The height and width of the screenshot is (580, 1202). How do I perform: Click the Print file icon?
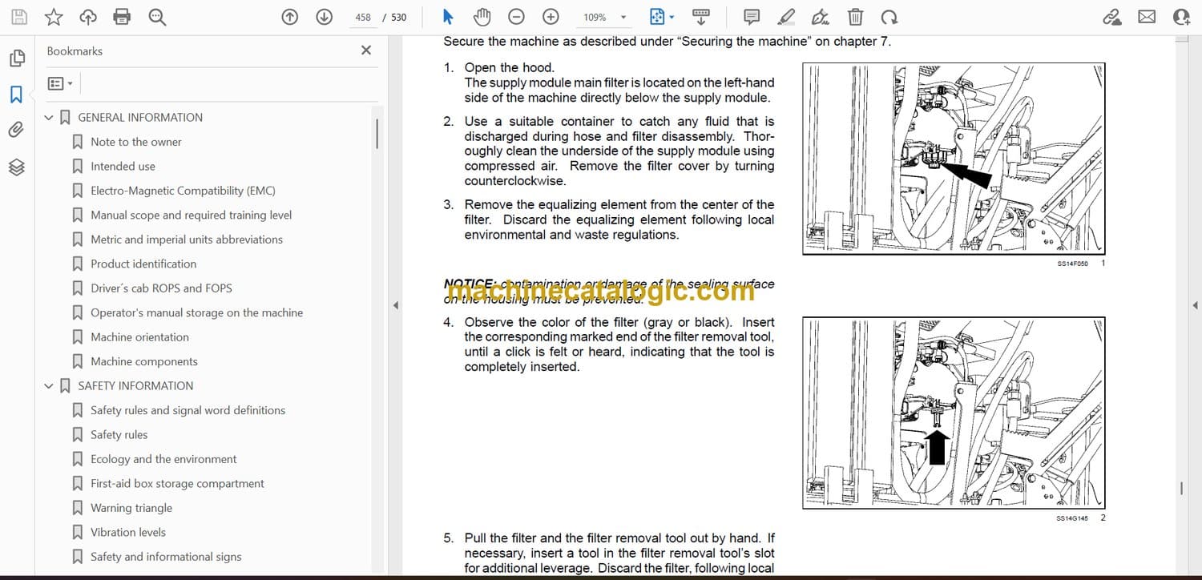click(122, 17)
